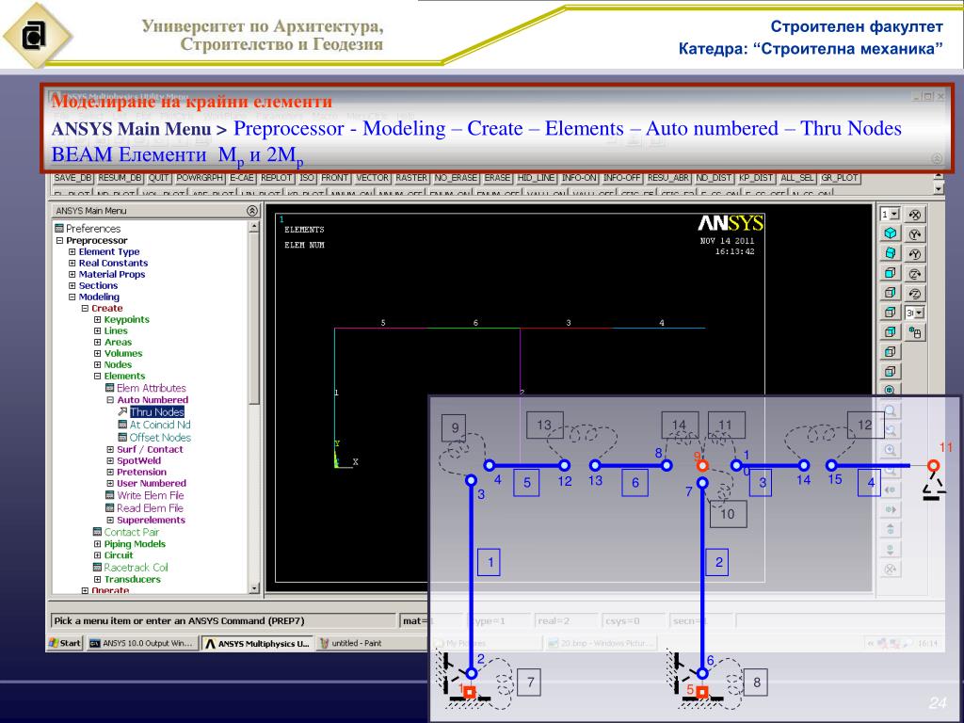Rotate model about positive Y axis
Image resolution: width=964 pixels, height=723 pixels.
pyautogui.click(x=915, y=234)
